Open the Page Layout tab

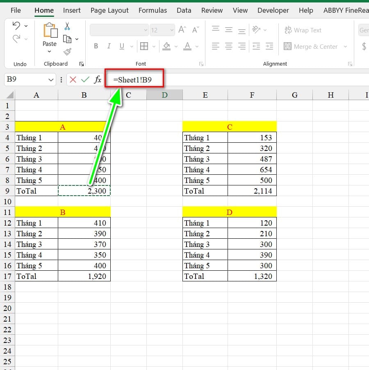109,10
